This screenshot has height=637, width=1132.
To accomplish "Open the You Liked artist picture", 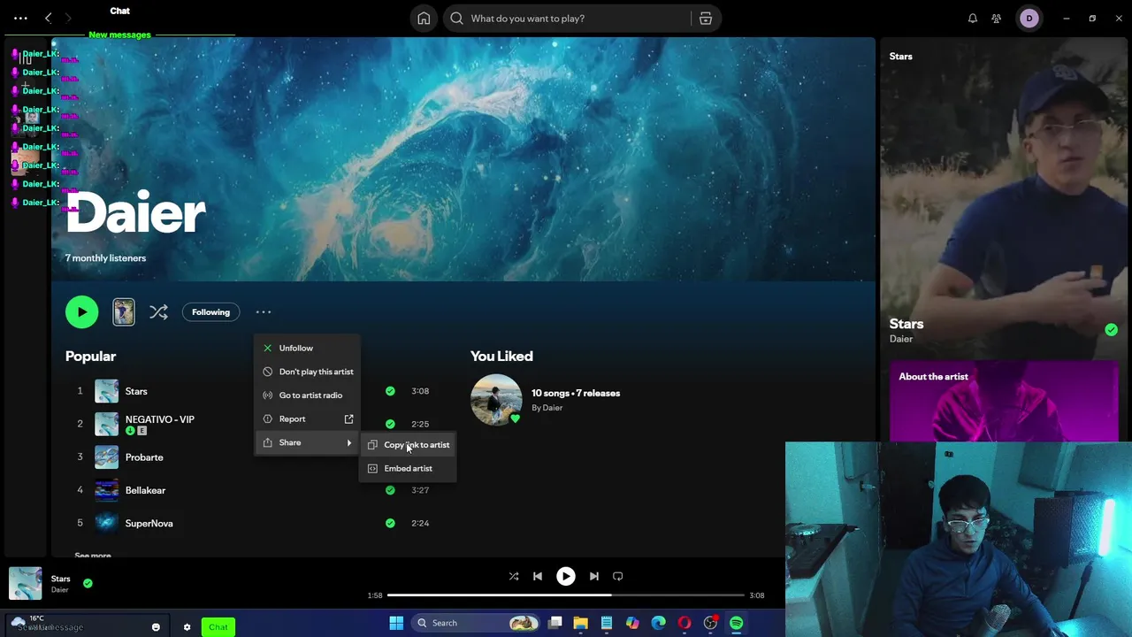I will pos(496,400).
